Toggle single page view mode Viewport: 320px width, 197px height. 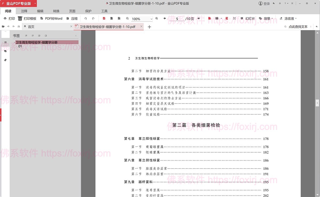[209, 18]
